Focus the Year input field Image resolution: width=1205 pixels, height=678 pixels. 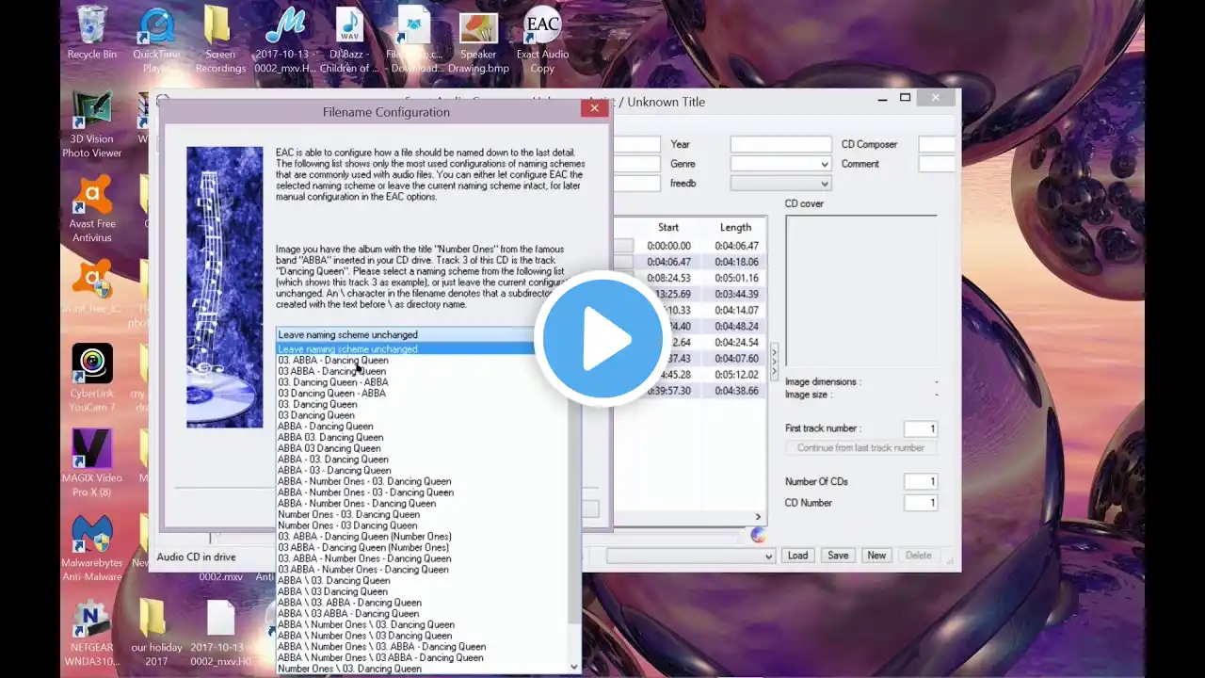pyautogui.click(x=781, y=144)
